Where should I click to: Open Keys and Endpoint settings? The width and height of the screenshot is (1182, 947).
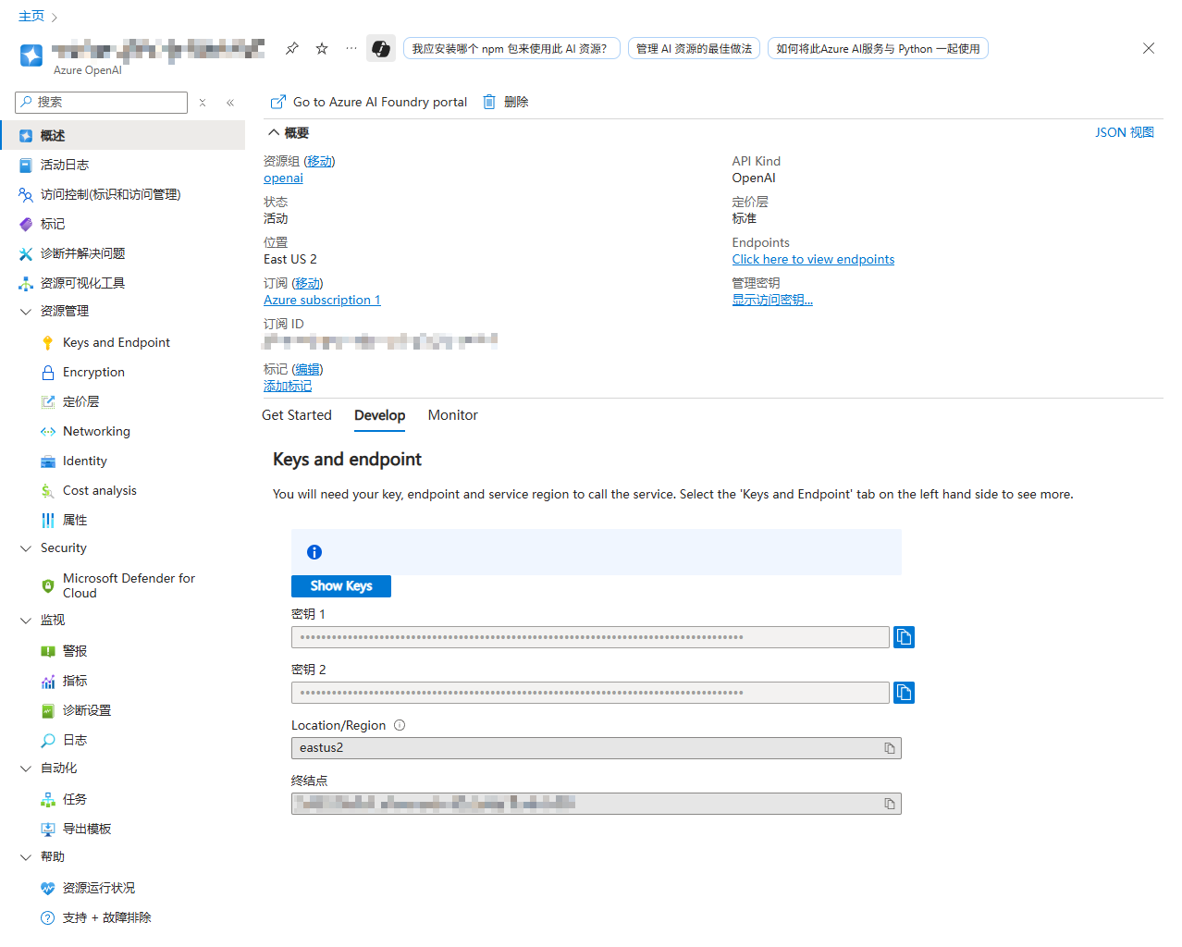pos(116,342)
